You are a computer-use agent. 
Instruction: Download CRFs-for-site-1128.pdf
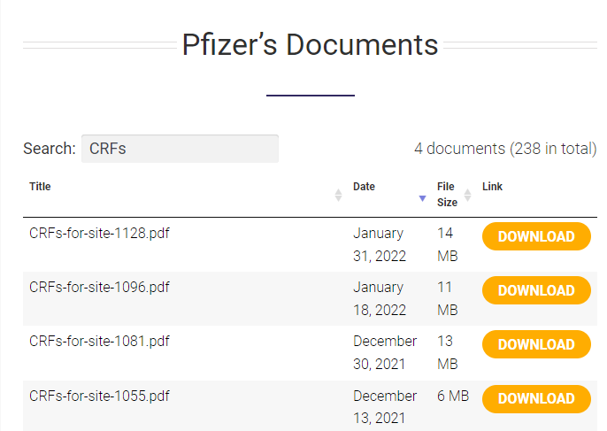click(536, 236)
